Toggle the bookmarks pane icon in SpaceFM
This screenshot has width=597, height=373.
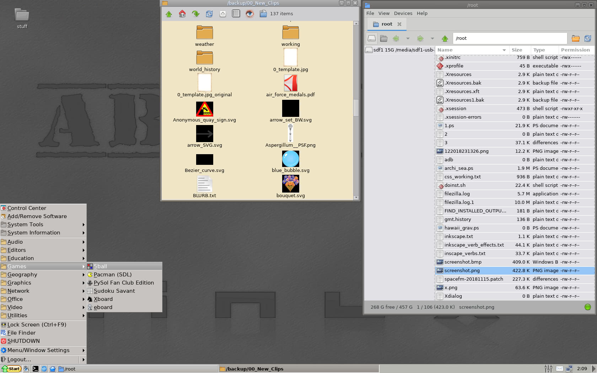click(x=384, y=38)
